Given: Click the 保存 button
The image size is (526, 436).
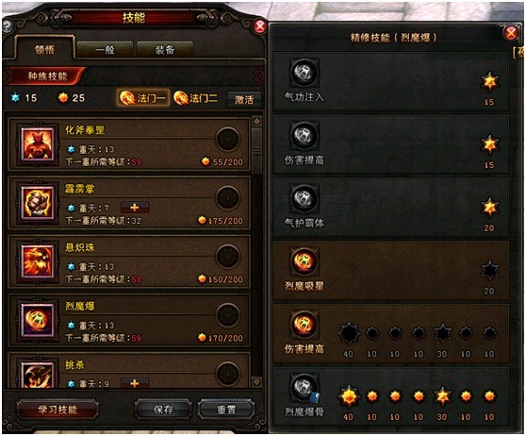Looking at the screenshot, I should 163,410.
